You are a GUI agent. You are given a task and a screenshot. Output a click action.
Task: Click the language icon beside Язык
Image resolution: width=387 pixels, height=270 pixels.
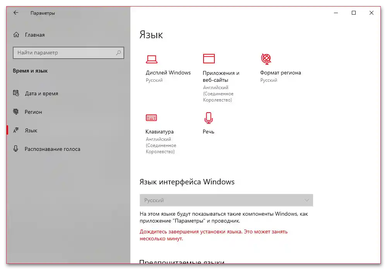pos(16,130)
